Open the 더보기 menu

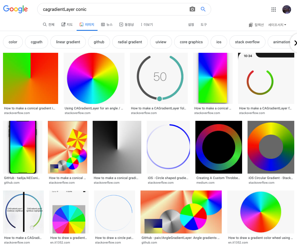tap(147, 24)
